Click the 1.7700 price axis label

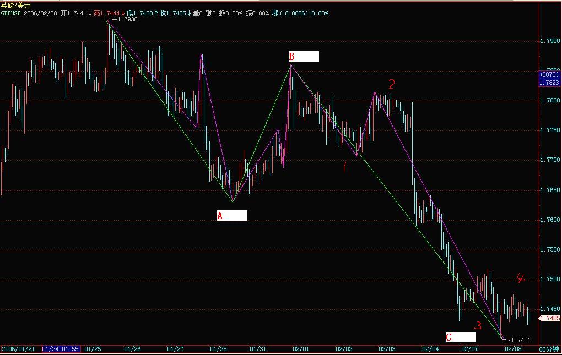tap(550, 160)
